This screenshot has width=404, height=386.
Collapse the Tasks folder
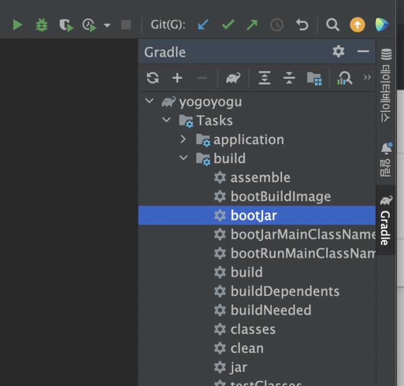click(166, 120)
